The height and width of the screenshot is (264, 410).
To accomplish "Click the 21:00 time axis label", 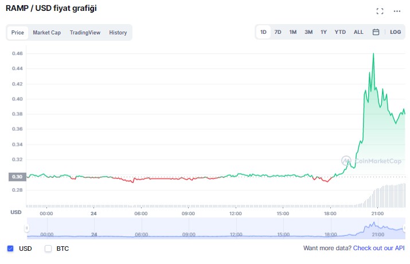I will (377, 213).
